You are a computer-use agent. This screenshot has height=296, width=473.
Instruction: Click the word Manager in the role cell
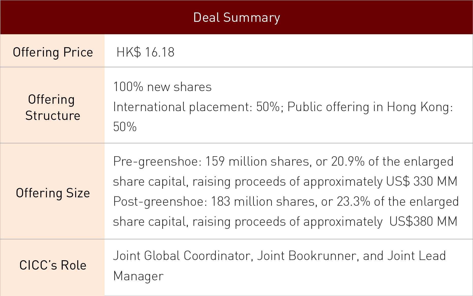point(138,276)
